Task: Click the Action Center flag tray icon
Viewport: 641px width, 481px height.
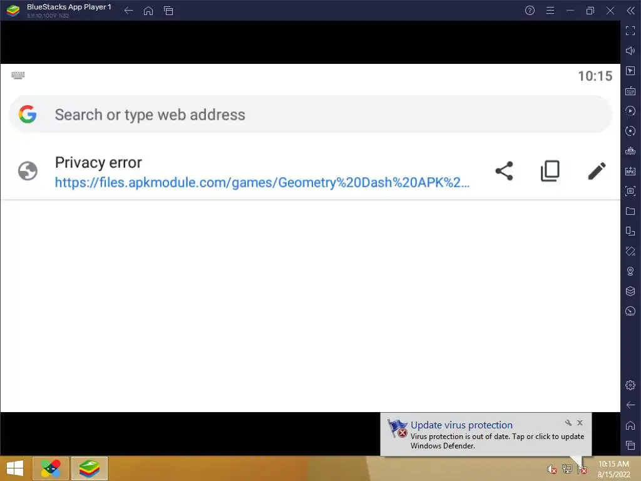Action: click(583, 469)
